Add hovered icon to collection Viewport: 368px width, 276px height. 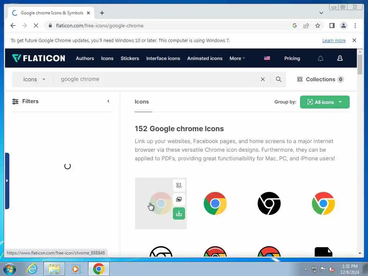coord(179,185)
